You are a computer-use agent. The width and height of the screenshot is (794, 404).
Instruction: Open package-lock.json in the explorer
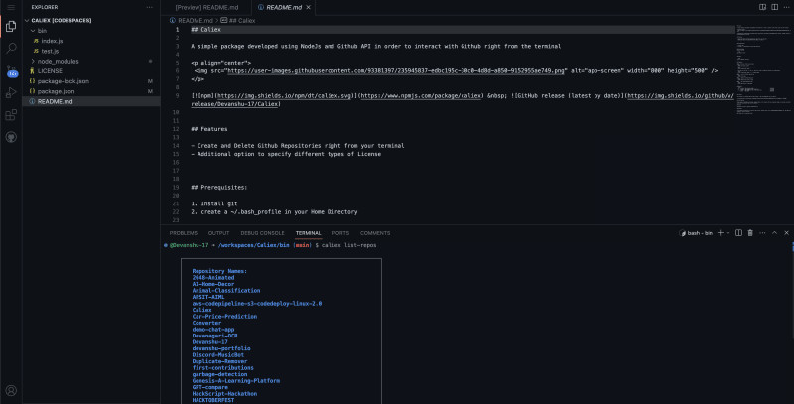[x=91, y=81]
